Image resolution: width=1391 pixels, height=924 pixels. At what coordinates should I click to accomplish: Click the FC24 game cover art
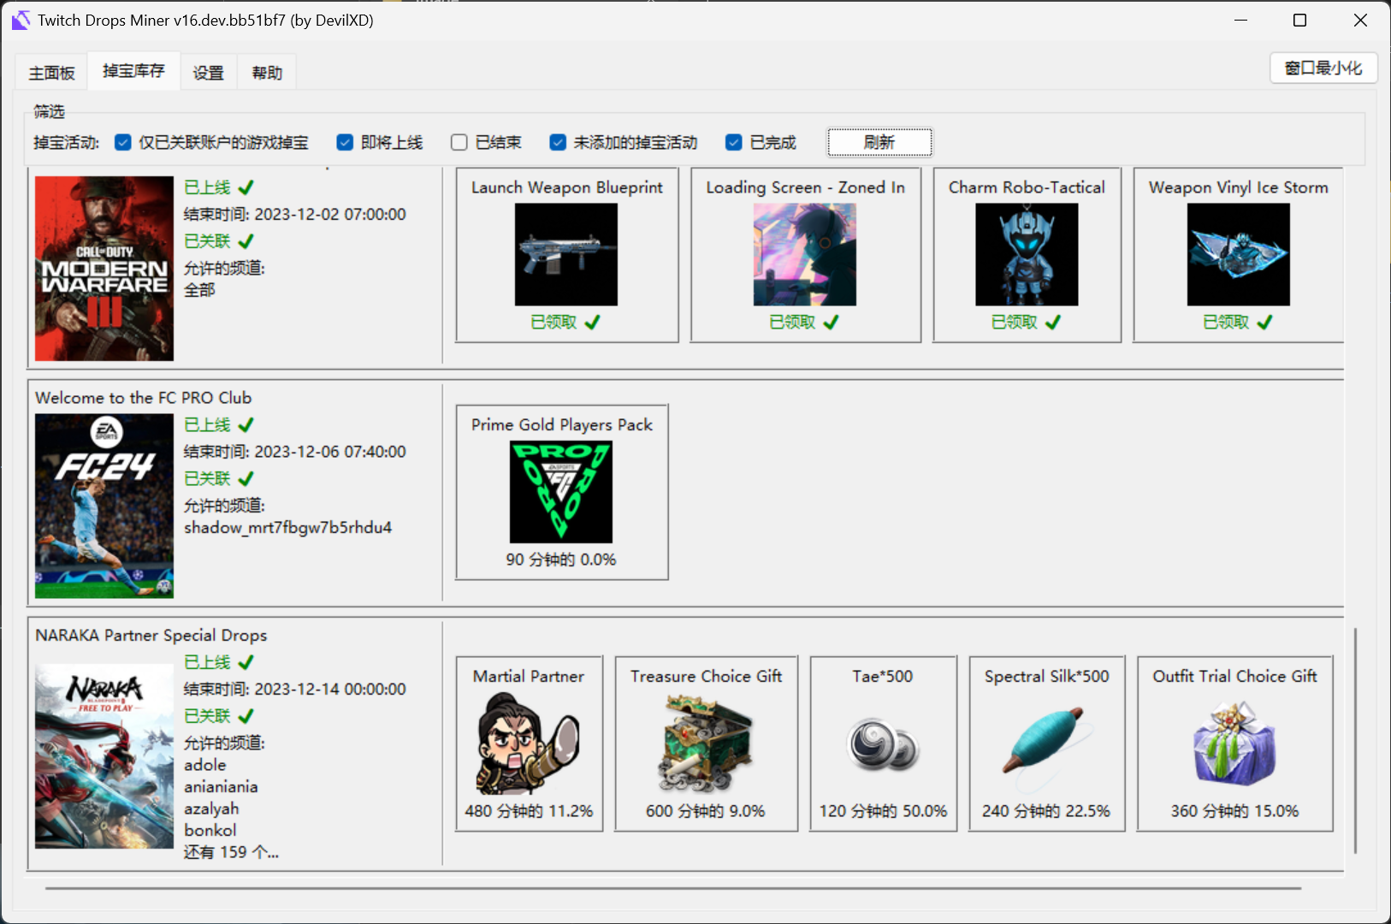click(x=104, y=506)
